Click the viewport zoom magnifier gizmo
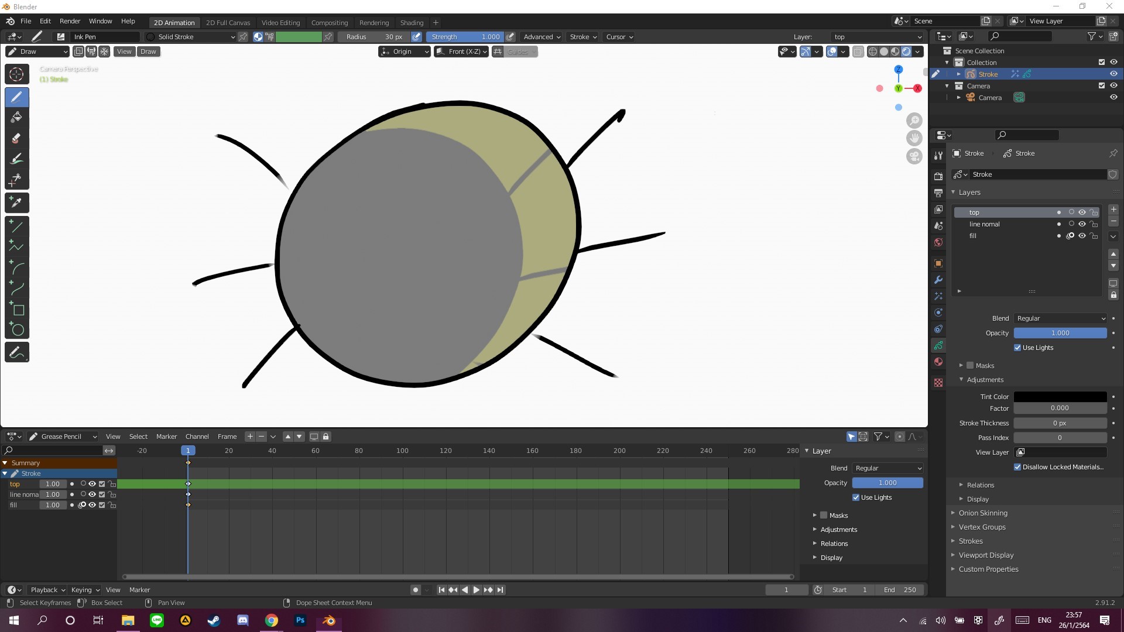The height and width of the screenshot is (632, 1124). 914,121
